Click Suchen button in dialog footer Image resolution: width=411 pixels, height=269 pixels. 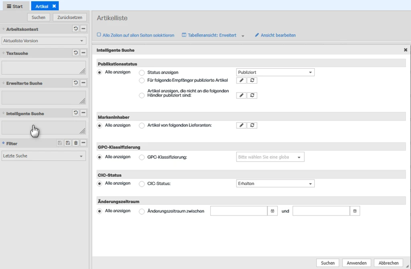tap(327, 263)
